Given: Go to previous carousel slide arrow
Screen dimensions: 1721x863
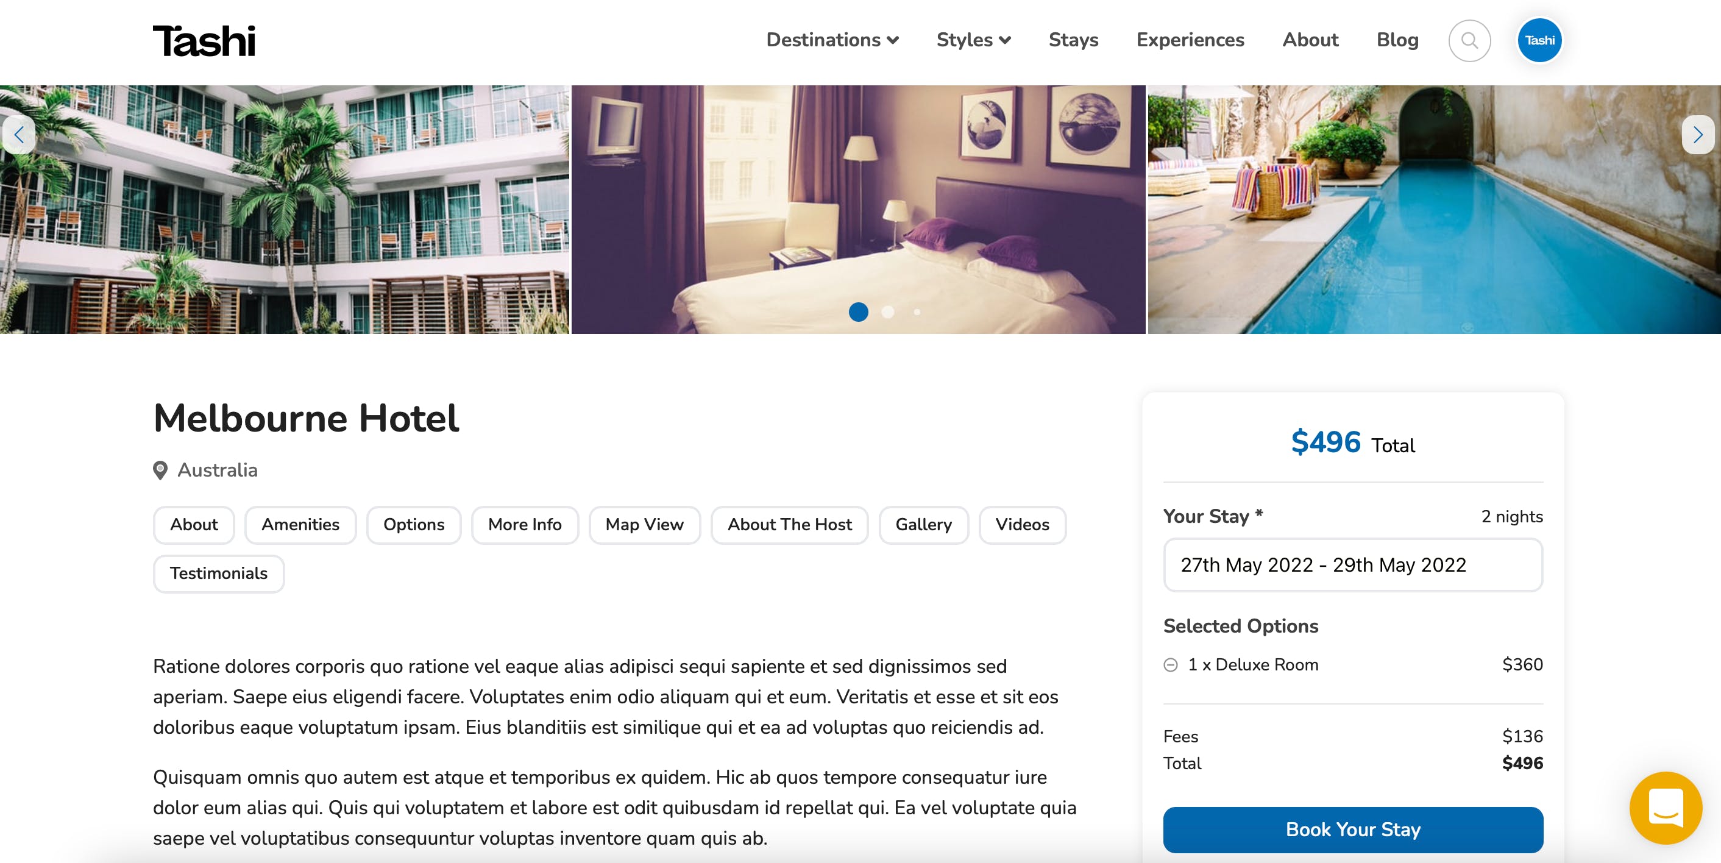Looking at the screenshot, I should pos(19,135).
